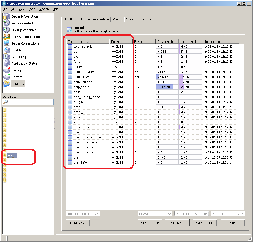Select the ndb_binlog_index table row

(153, 97)
